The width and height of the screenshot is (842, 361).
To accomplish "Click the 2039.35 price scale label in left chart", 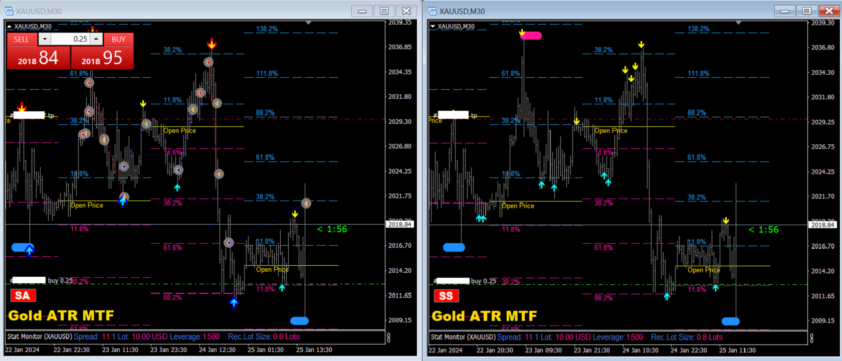I will 400,23.
